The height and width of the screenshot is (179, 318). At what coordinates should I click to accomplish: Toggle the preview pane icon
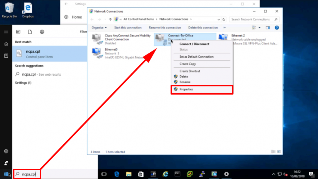tap(268, 28)
